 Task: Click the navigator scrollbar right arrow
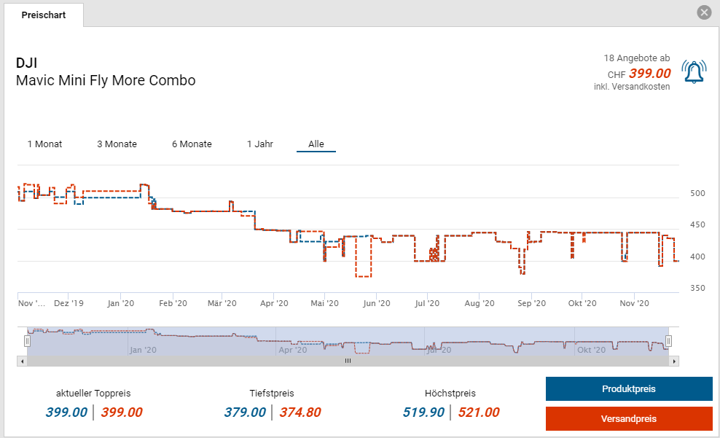(675, 361)
